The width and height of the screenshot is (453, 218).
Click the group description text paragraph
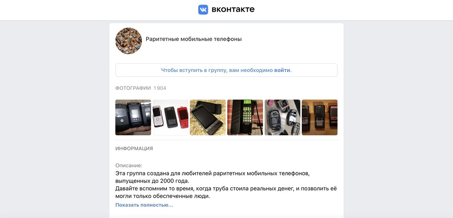click(226, 185)
